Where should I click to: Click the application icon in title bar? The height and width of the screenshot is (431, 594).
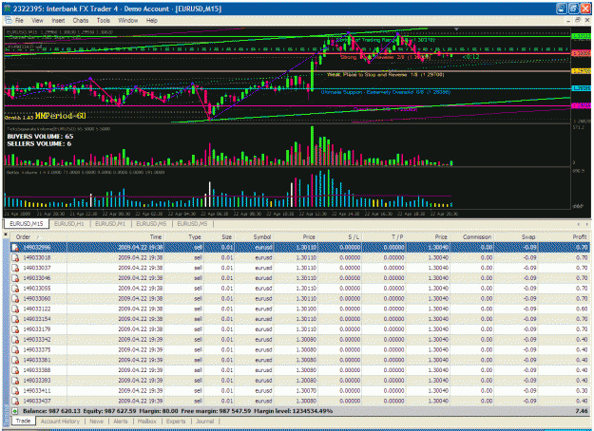8,9
